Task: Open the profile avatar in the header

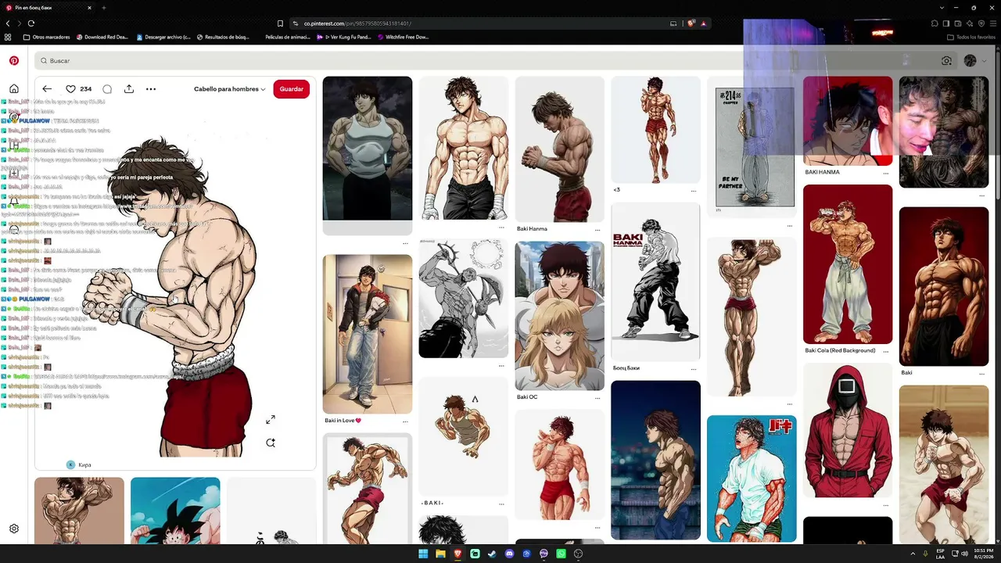Action: [x=971, y=60]
